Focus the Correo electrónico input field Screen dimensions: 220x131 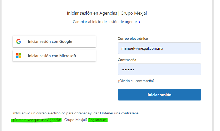(x=159, y=48)
